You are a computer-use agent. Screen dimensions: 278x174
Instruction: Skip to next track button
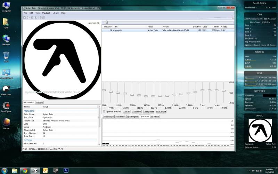click(x=40, y=18)
